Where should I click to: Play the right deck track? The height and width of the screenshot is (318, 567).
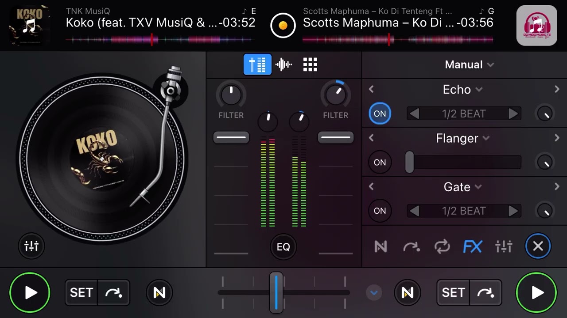tap(536, 292)
